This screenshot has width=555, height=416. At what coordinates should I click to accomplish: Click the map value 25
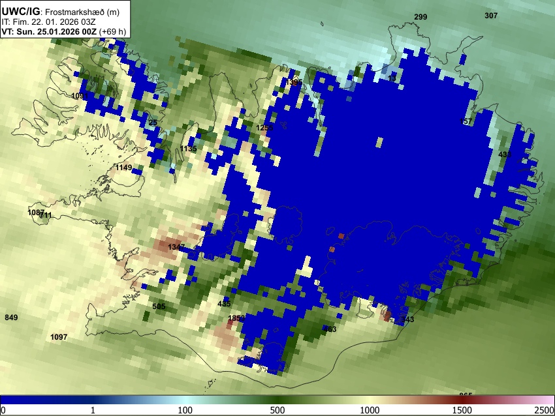pyautogui.click(x=153, y=123)
